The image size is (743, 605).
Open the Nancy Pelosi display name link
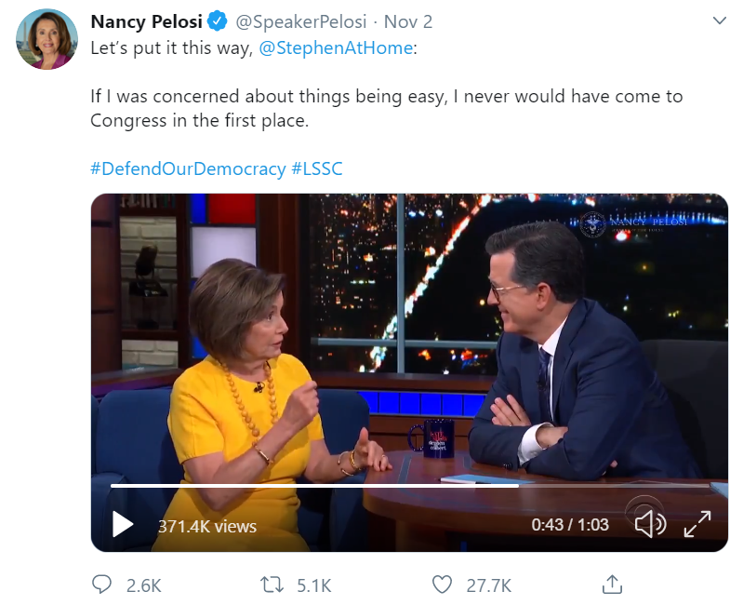coord(146,21)
